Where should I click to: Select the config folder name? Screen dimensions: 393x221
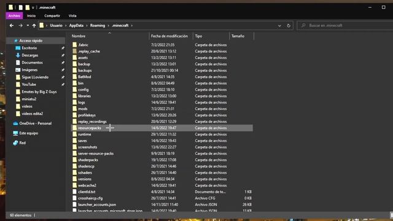click(84, 90)
